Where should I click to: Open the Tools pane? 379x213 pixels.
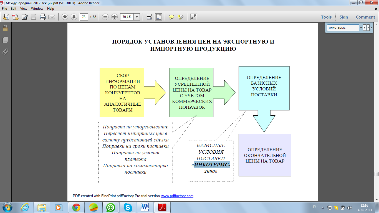326,17
